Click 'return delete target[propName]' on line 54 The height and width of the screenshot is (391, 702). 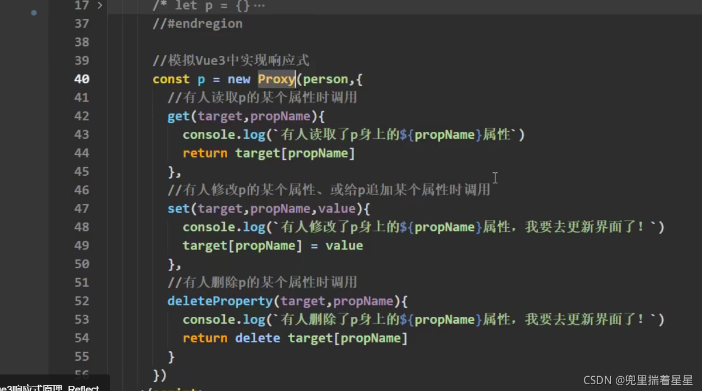[296, 338]
